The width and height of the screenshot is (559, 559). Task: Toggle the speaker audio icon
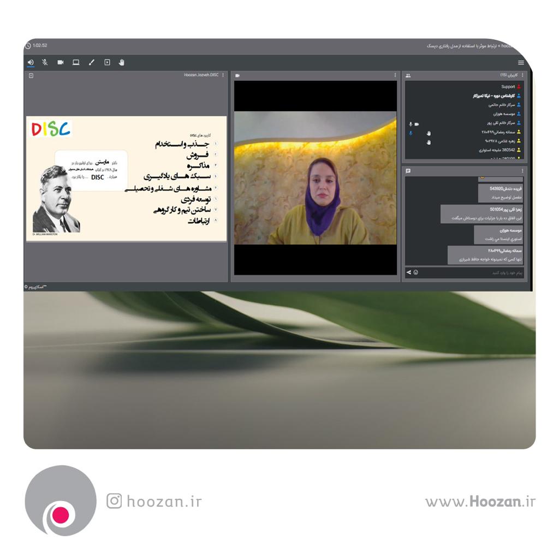pyautogui.click(x=31, y=62)
